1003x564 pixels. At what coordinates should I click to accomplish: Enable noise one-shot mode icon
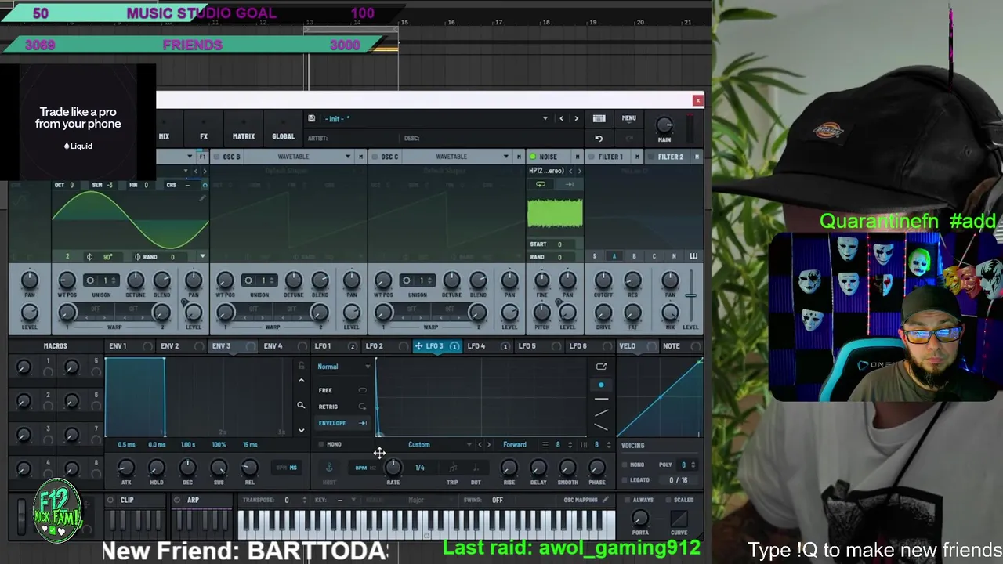pyautogui.click(x=570, y=184)
